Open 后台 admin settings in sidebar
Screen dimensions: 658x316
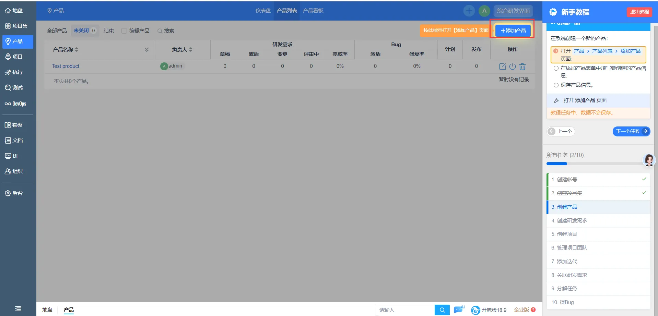coord(14,193)
